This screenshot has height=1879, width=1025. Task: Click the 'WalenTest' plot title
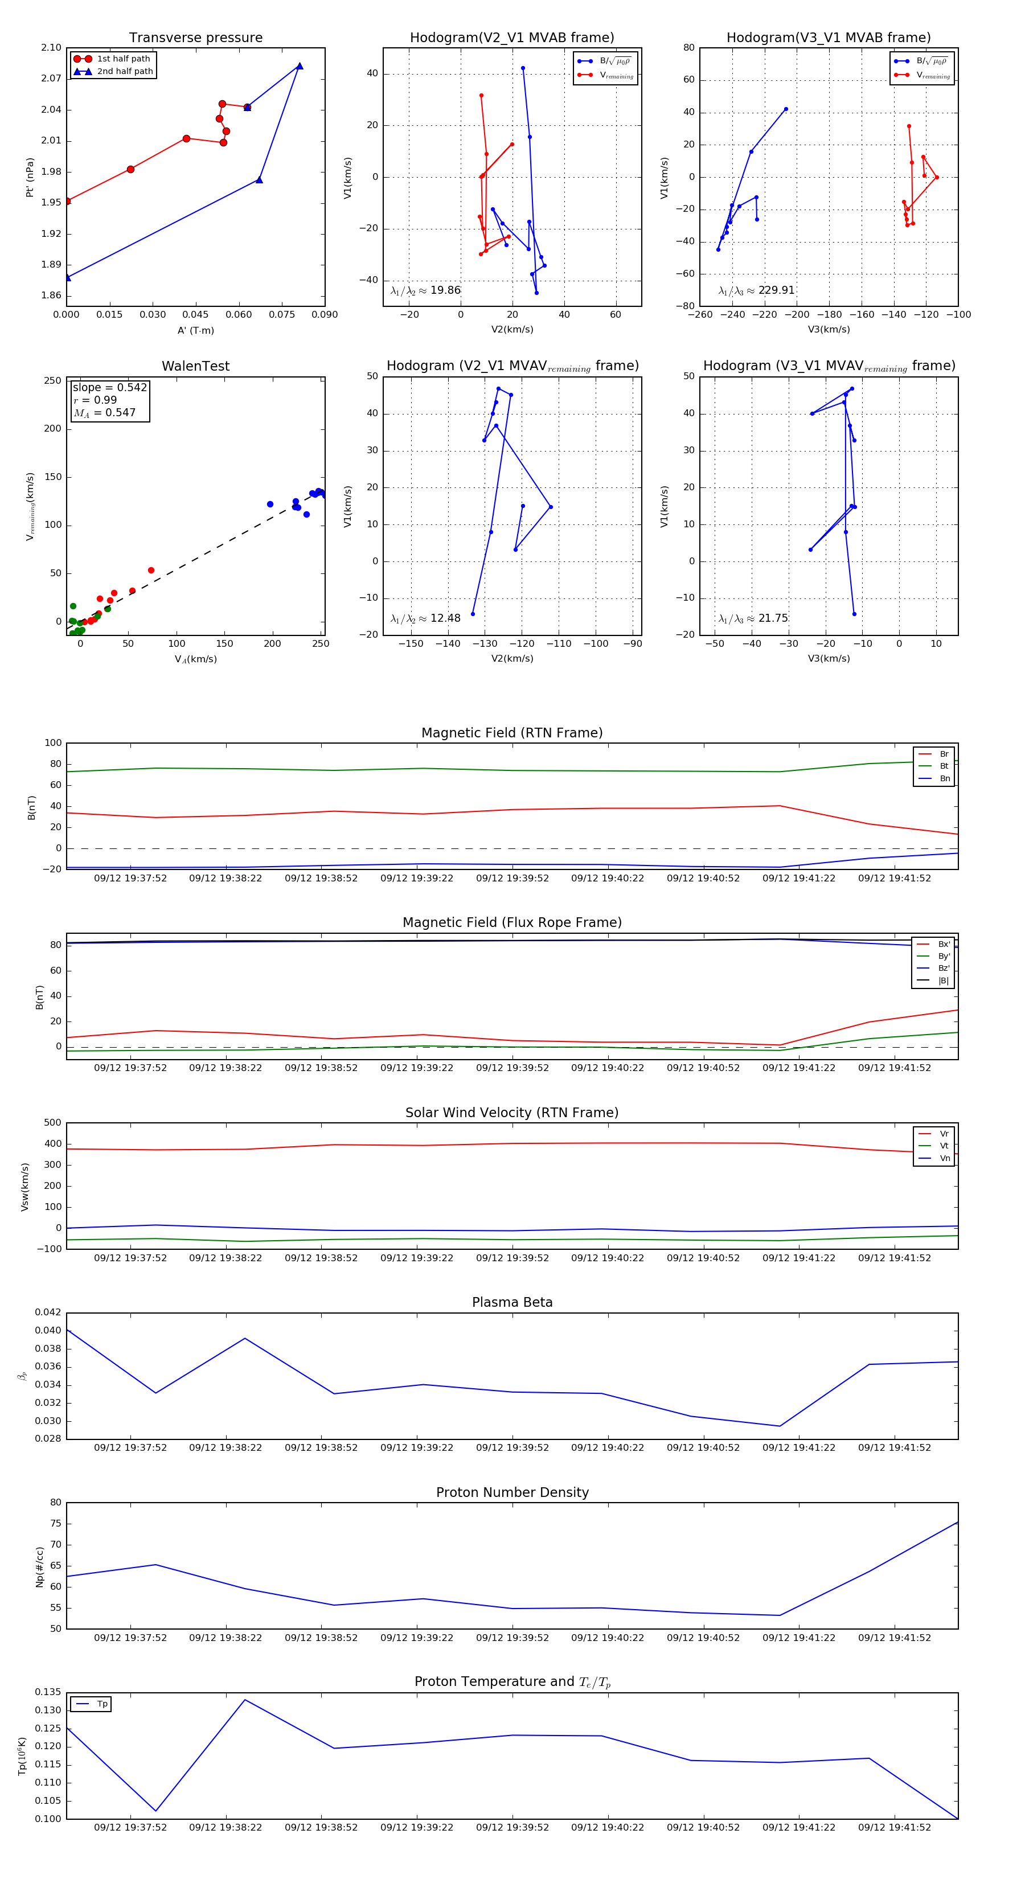click(x=195, y=366)
